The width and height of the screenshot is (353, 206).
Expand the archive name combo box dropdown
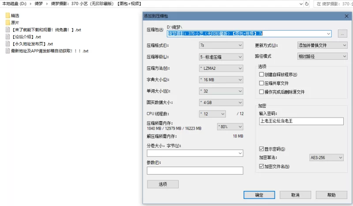(x=328, y=34)
